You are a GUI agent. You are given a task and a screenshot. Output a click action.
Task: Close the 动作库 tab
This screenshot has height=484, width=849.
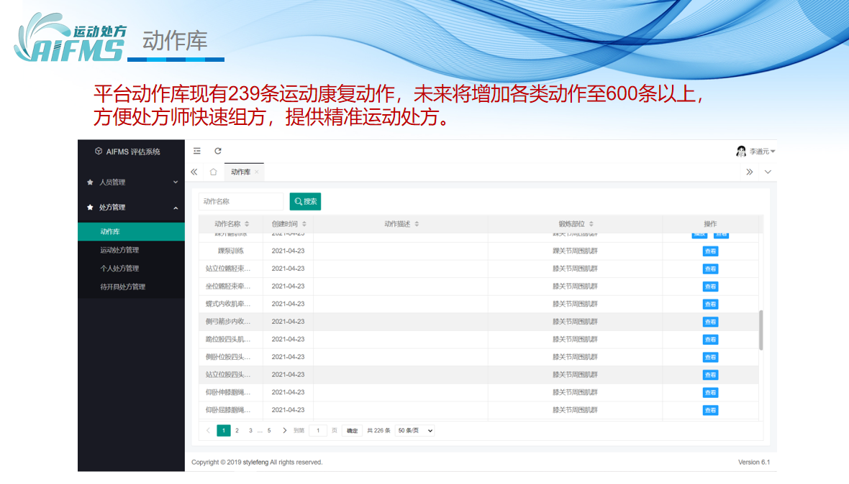point(257,172)
